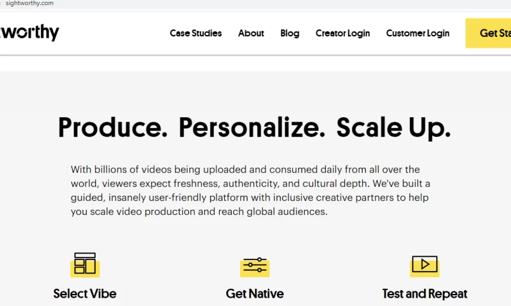Screen dimensions: 511x306
Task: Open the Blog from the navigation
Action: coord(289,33)
